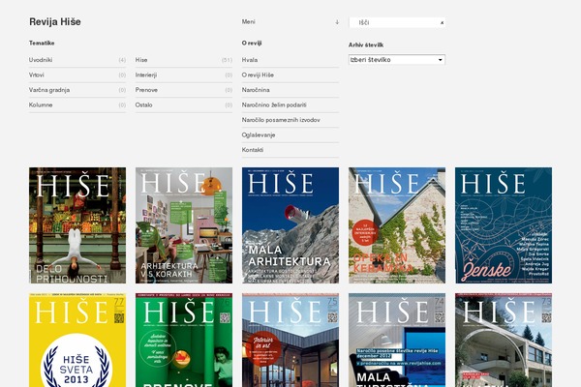
Task: Open the Delo prihodnosti magazine cover
Action: pos(77,225)
